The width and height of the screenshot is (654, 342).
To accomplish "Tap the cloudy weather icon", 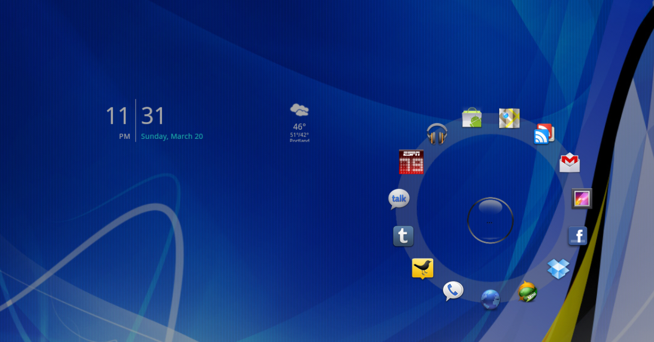I will pyautogui.click(x=299, y=110).
